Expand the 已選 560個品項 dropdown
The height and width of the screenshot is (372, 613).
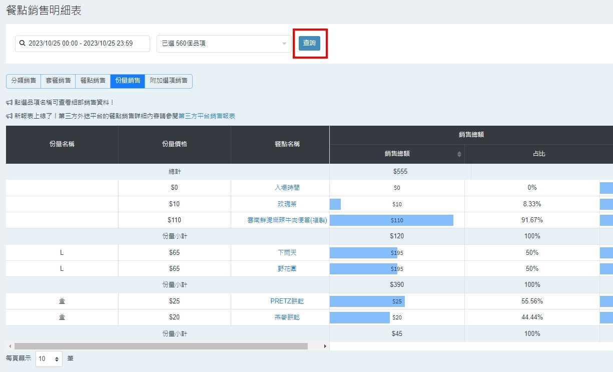[224, 44]
